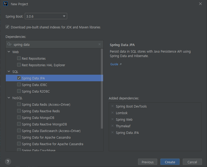Remove Spring Boot DevTools from added dependencies

(112, 106)
